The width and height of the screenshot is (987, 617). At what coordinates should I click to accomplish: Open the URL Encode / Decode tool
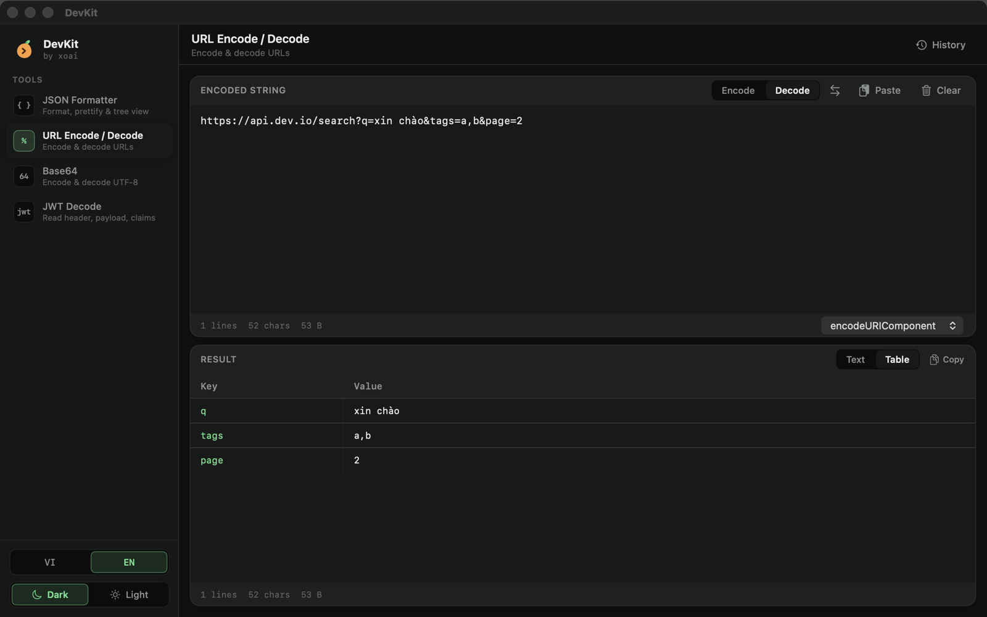coord(89,141)
